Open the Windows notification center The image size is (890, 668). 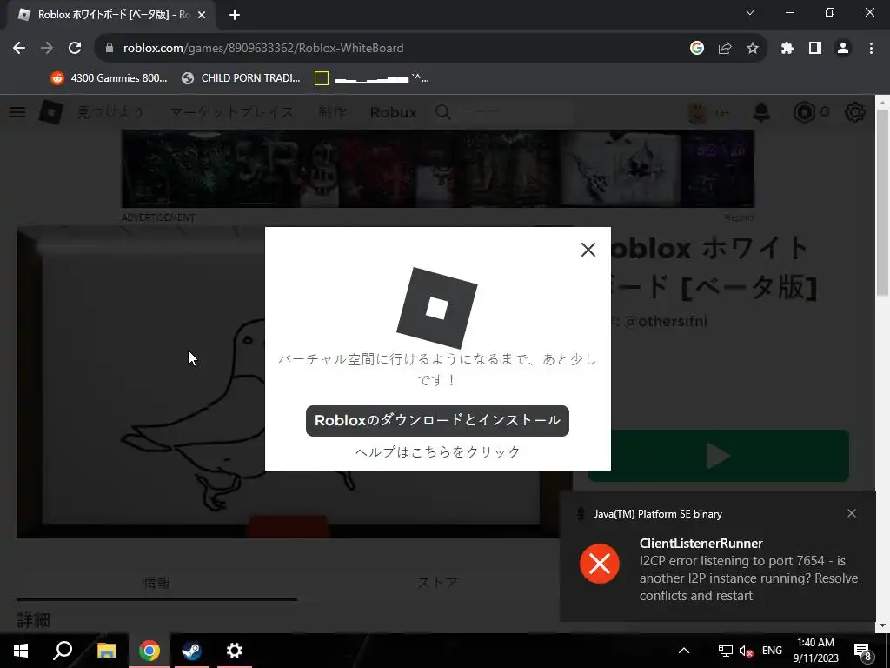863,652
